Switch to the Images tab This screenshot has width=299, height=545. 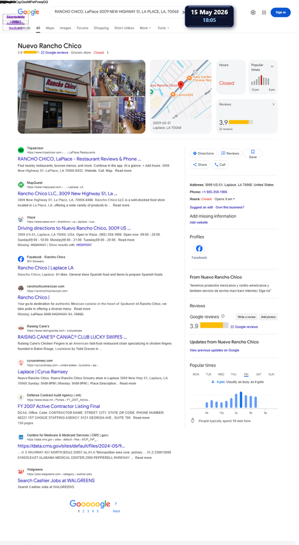[x=65, y=28]
